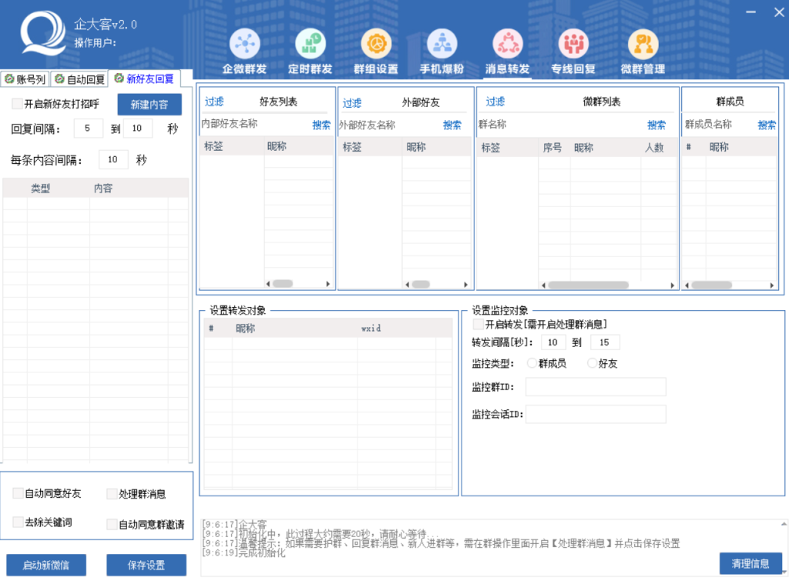The height and width of the screenshot is (584, 789).
Task: Toggle the 自动同意好友 checkbox
Action: tap(18, 493)
